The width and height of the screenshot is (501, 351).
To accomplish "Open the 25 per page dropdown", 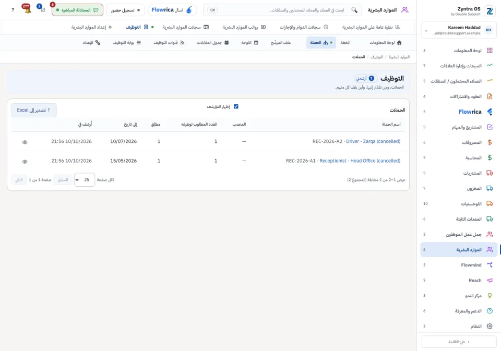I will coord(85,180).
